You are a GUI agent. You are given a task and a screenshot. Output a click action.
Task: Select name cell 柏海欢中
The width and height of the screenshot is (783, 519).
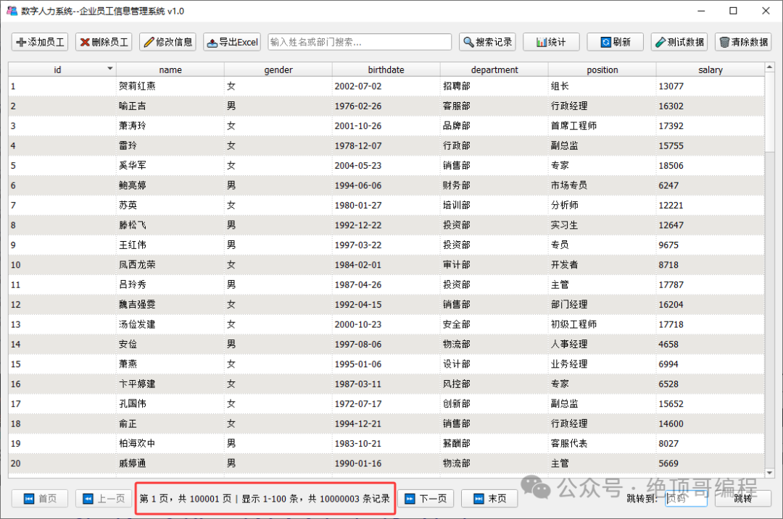(170, 443)
